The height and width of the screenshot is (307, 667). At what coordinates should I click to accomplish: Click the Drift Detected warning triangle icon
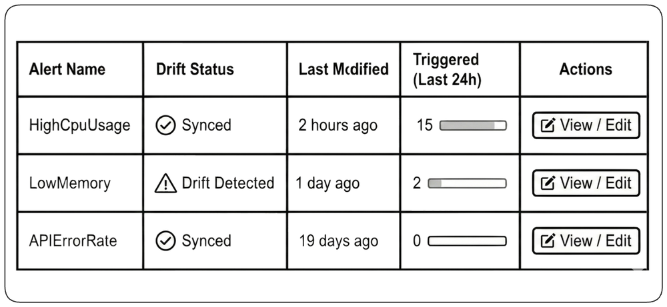click(x=165, y=184)
